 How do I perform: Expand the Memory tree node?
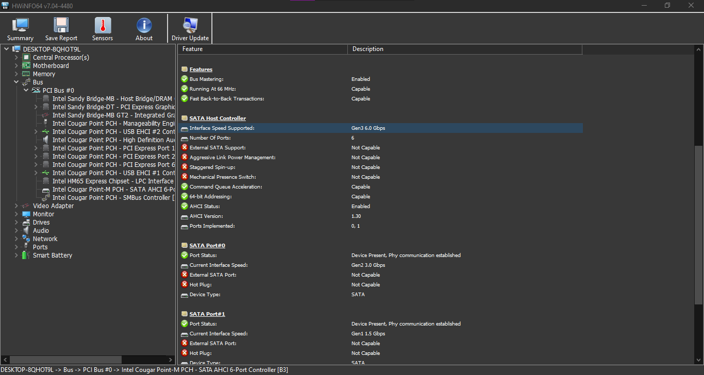click(x=16, y=74)
